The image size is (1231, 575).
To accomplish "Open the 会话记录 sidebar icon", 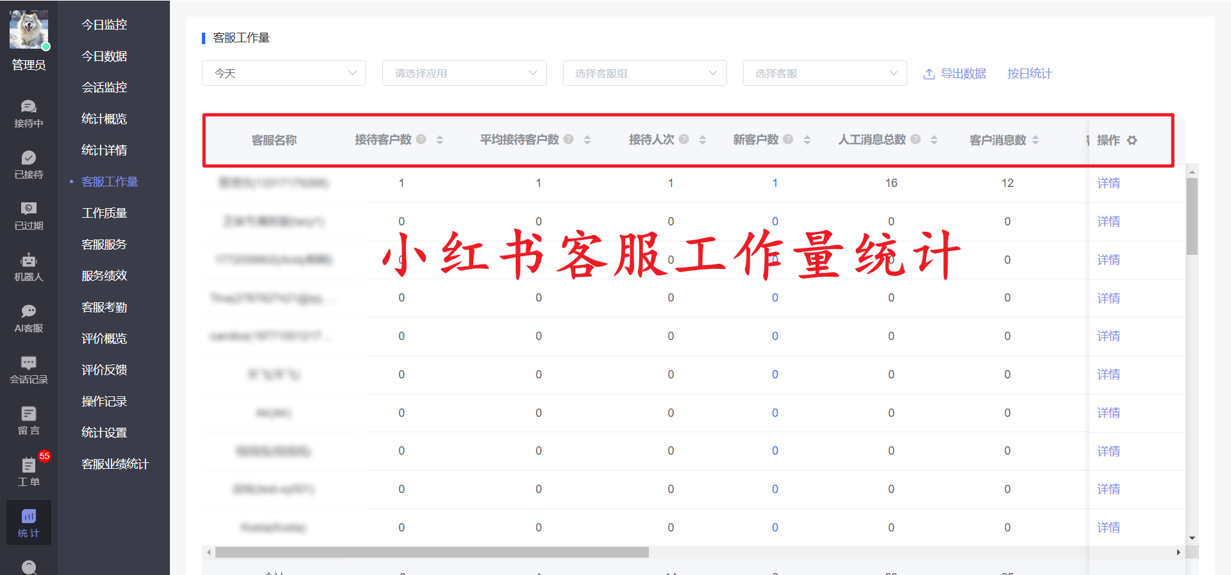I will click(29, 369).
